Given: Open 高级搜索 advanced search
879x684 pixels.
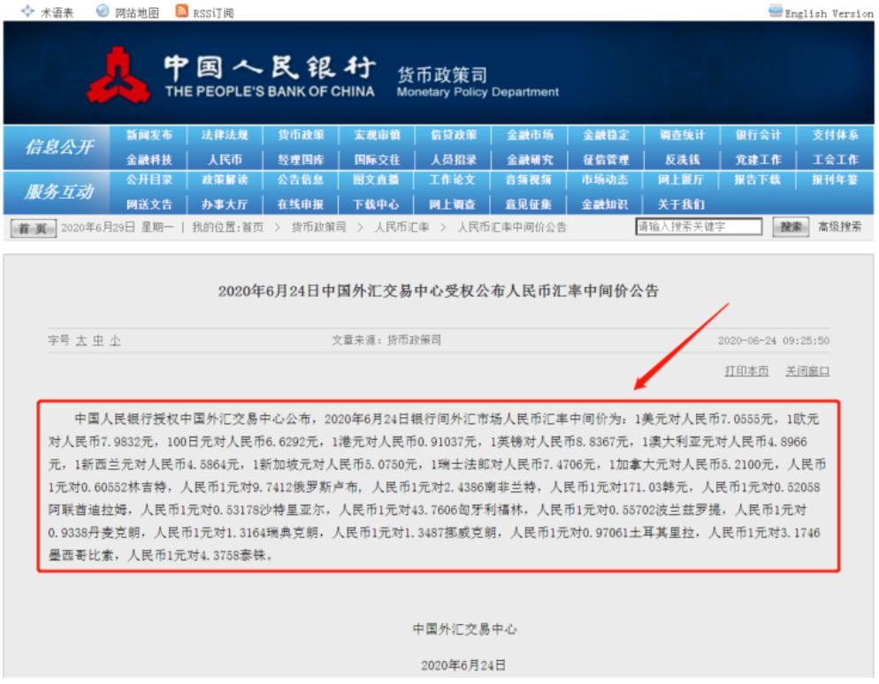Looking at the screenshot, I should click(x=839, y=227).
